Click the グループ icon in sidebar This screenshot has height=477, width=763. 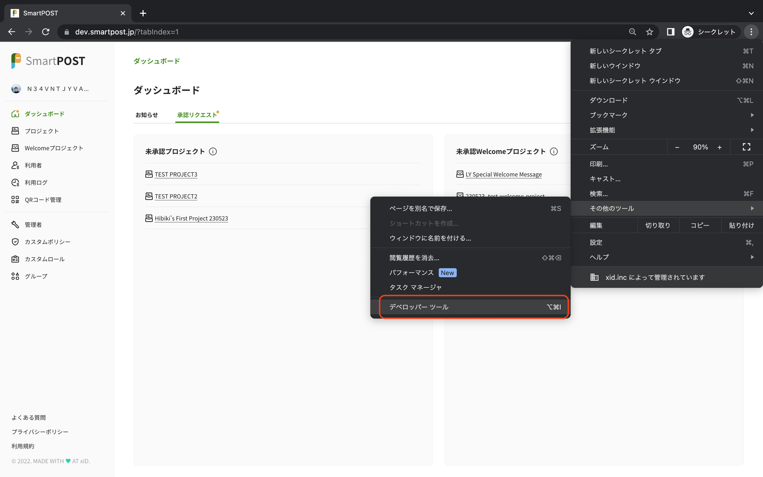pos(15,276)
